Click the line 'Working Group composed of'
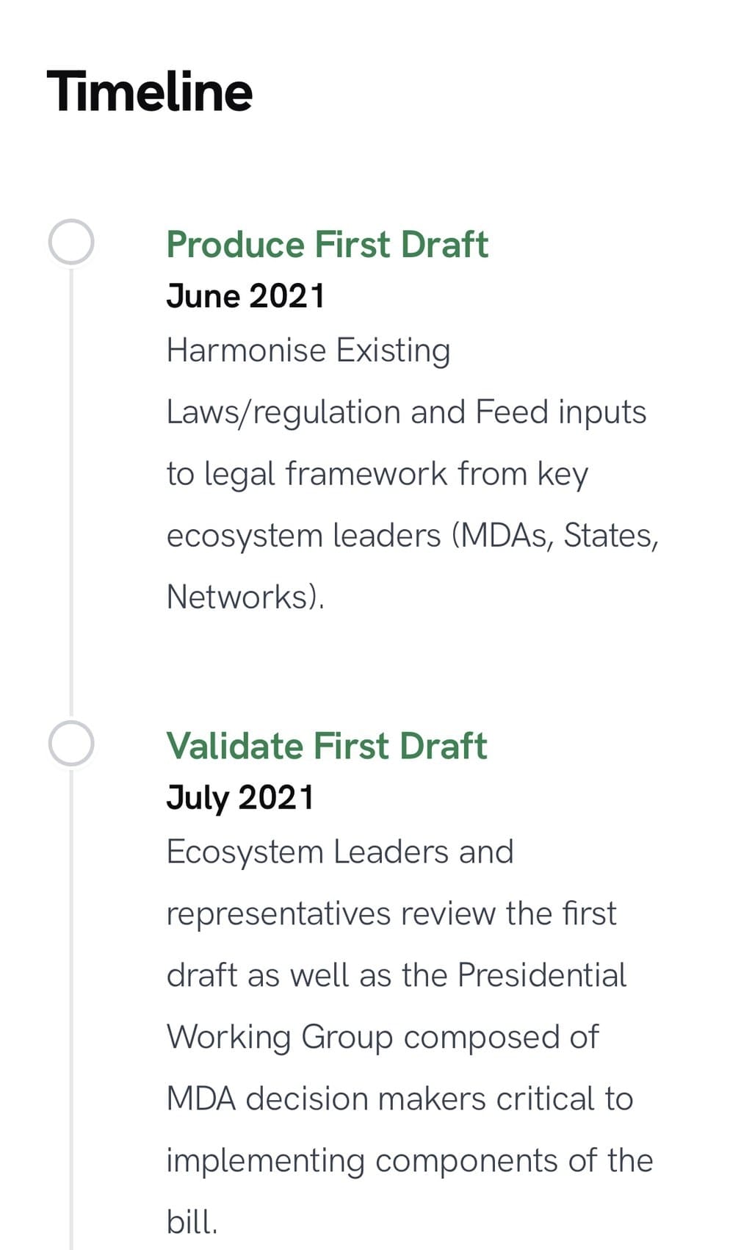 coord(382,1038)
